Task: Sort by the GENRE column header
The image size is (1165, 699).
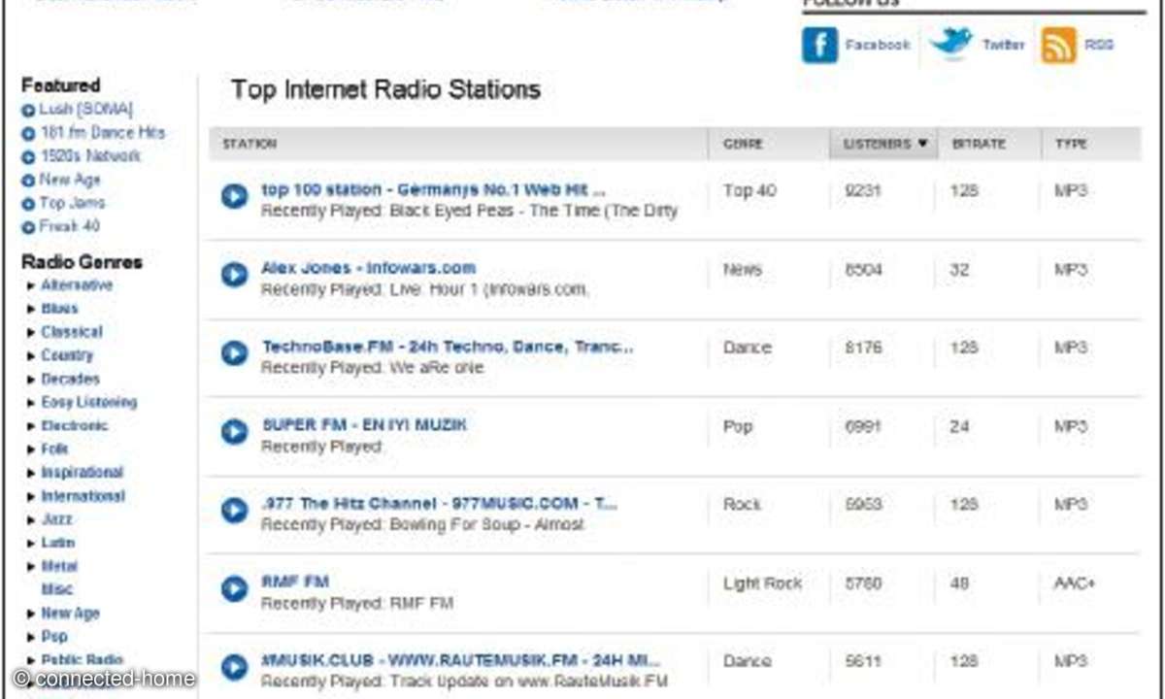Action: point(743,144)
